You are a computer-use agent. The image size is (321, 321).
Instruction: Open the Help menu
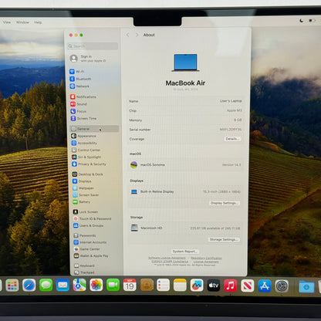point(38,22)
